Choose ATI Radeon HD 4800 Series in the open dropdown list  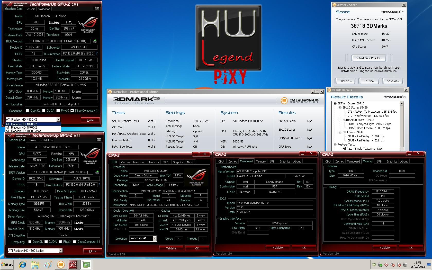[33, 131]
